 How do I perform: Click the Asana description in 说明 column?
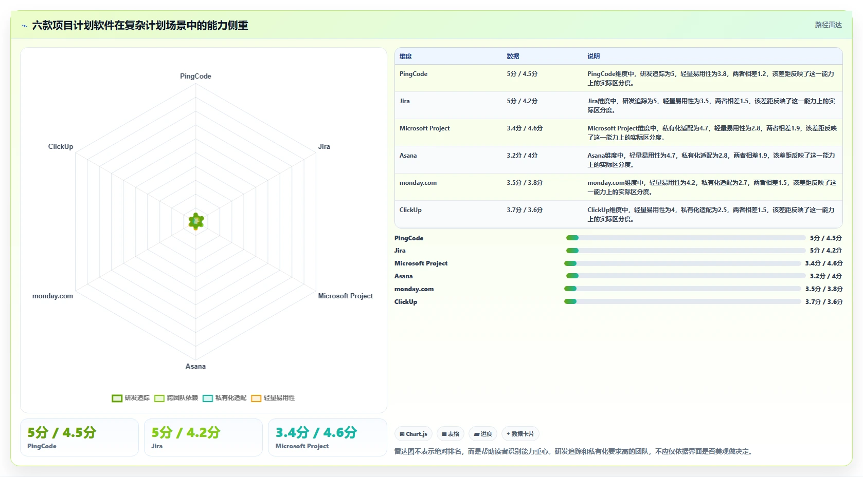(711, 160)
